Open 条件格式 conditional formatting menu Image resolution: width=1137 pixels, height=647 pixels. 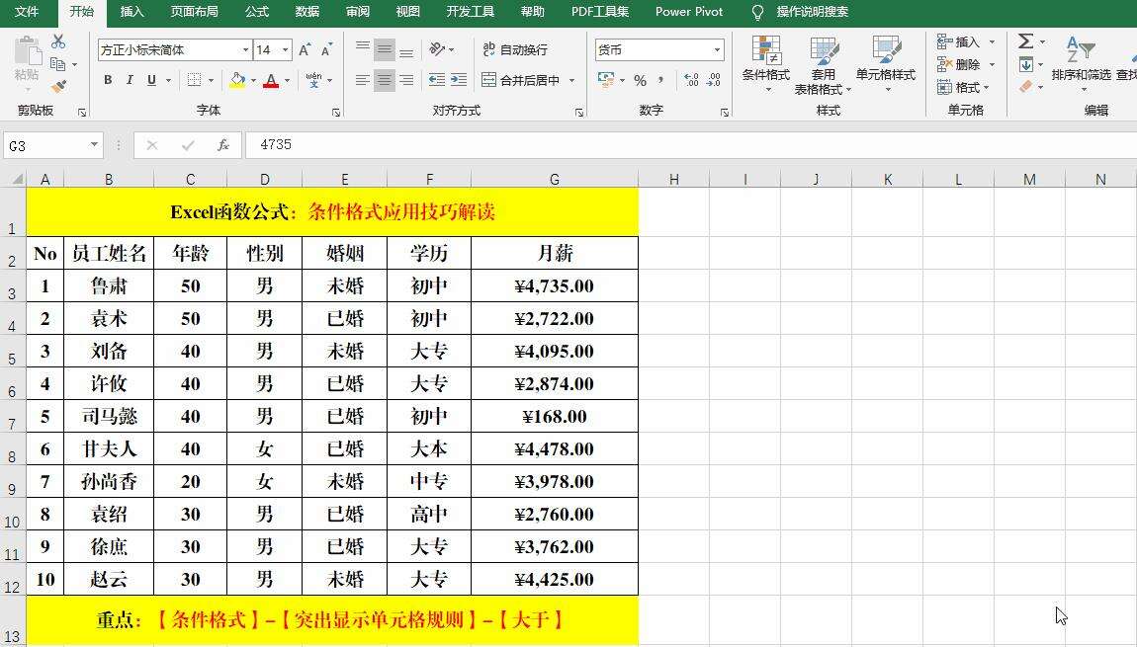[x=766, y=64]
